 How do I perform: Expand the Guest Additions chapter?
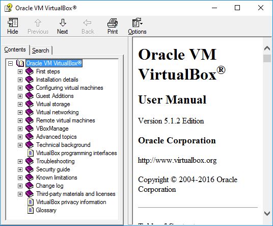[20, 96]
